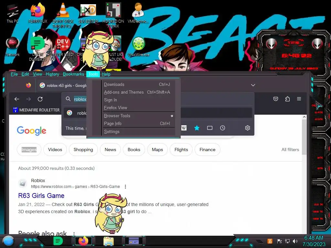Open the VLC cone desktop shortcut

click(x=63, y=15)
